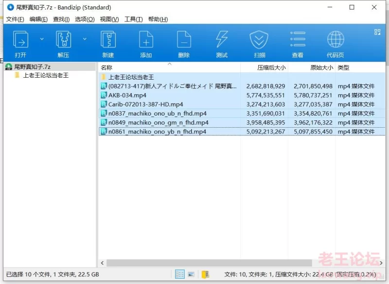The width and height of the screenshot is (389, 284).
Task: Select n0837_machiko_ono_ub_n_fhd.mp4 file
Action: (x=242, y=114)
